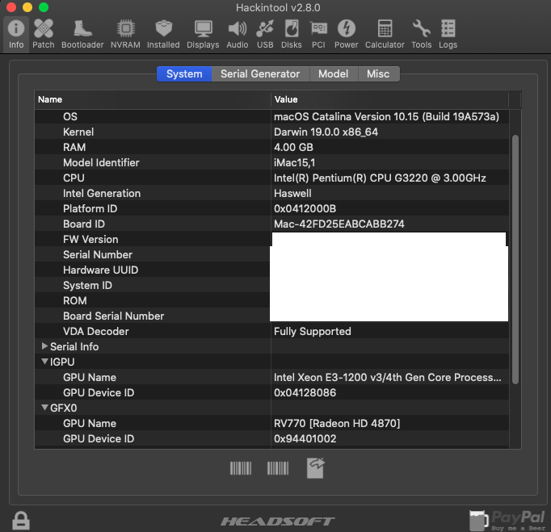551x532 pixels.
Task: Open the PCI section
Action: pyautogui.click(x=318, y=34)
